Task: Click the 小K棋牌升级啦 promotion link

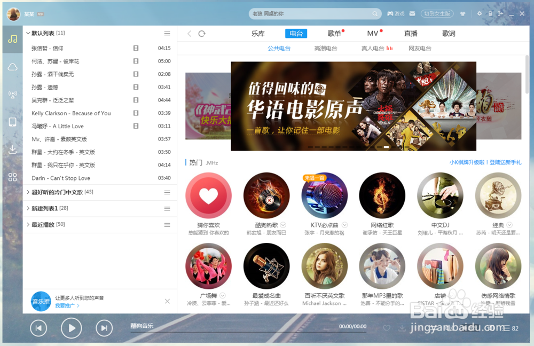Action: coord(485,162)
